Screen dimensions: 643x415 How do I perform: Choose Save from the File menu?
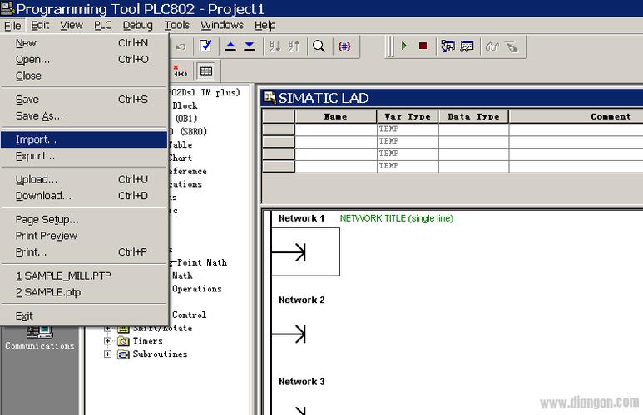[x=84, y=100]
